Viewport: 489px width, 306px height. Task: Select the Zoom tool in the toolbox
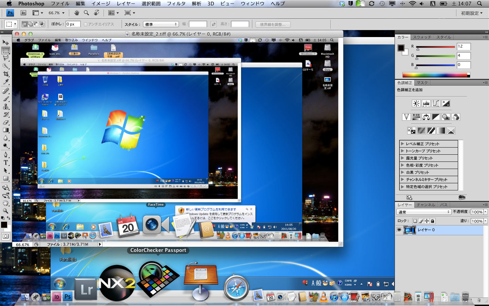pos(6,211)
